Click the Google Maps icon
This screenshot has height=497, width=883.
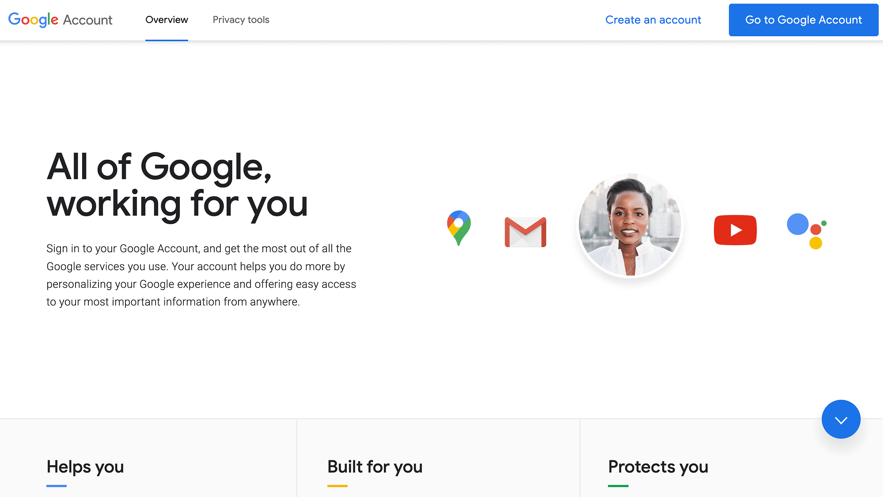coord(459,229)
